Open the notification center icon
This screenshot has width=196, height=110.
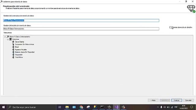[191, 107]
